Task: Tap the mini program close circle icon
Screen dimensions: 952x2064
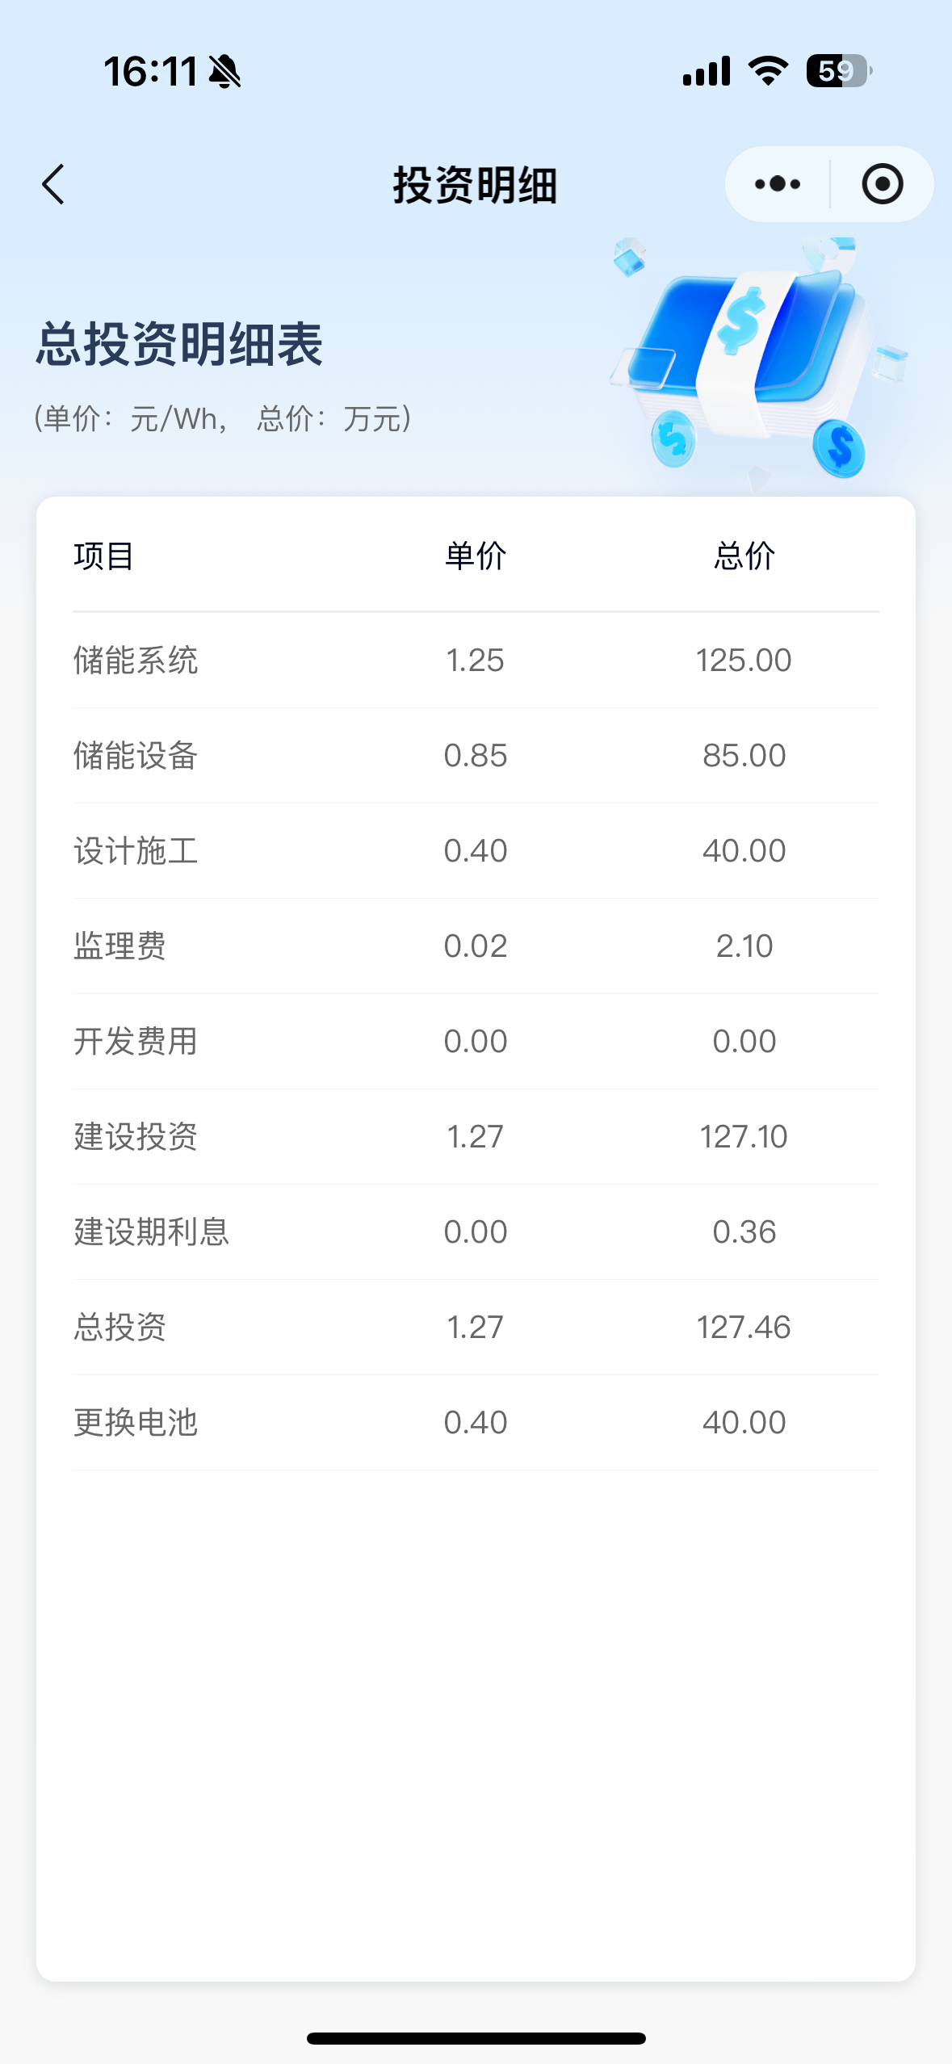Action: pos(882,184)
